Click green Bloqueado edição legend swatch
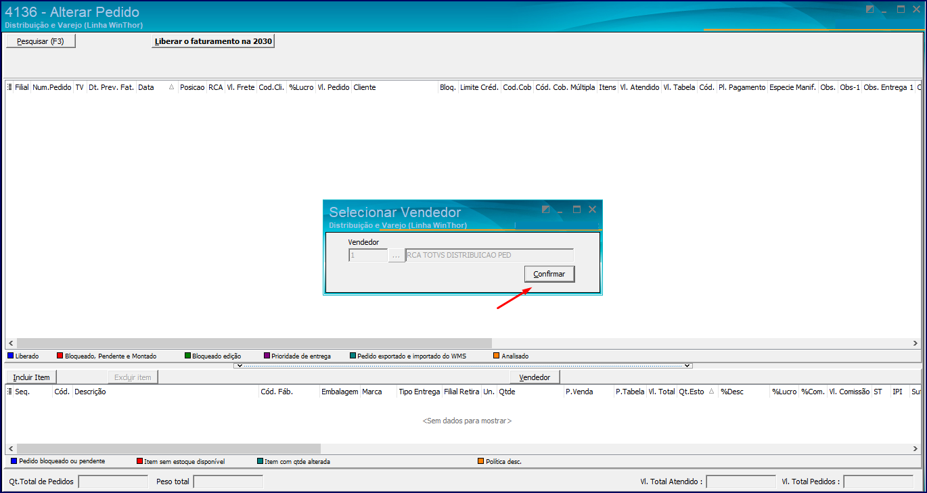 [x=187, y=356]
